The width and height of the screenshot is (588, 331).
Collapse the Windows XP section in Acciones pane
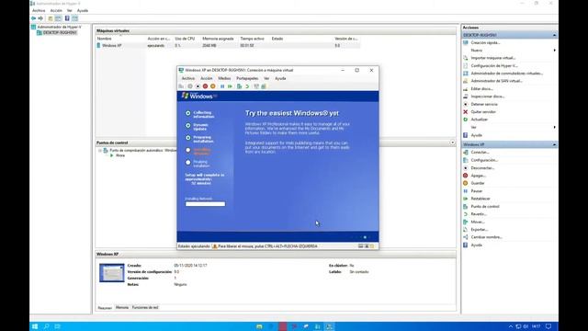pyautogui.click(x=554, y=144)
